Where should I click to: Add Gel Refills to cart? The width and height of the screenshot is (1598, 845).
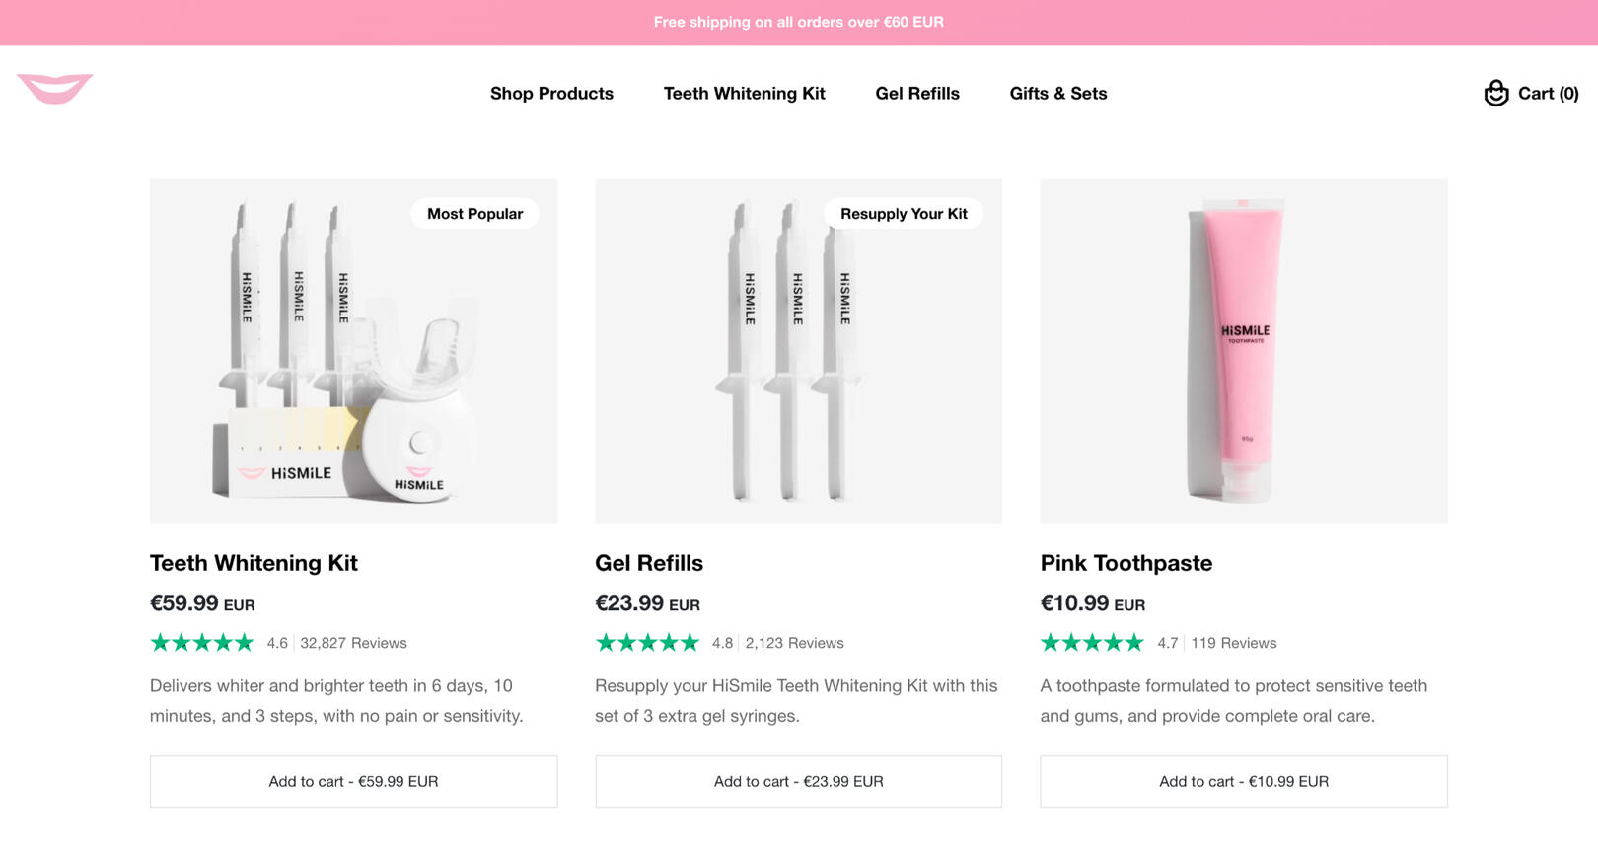(x=798, y=781)
